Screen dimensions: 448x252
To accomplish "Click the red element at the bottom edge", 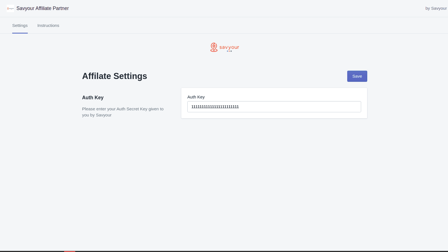I will (x=69, y=251).
